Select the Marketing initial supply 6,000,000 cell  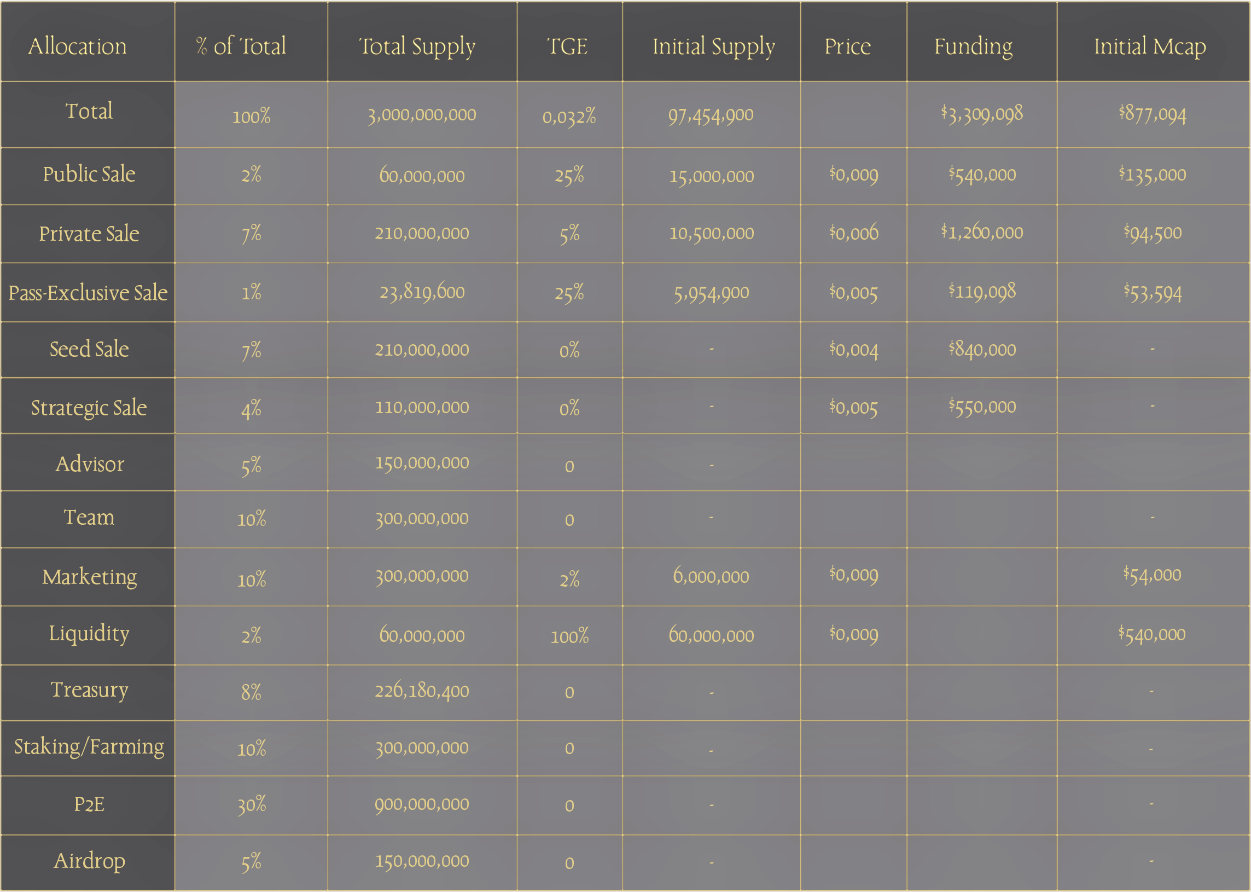(712, 577)
